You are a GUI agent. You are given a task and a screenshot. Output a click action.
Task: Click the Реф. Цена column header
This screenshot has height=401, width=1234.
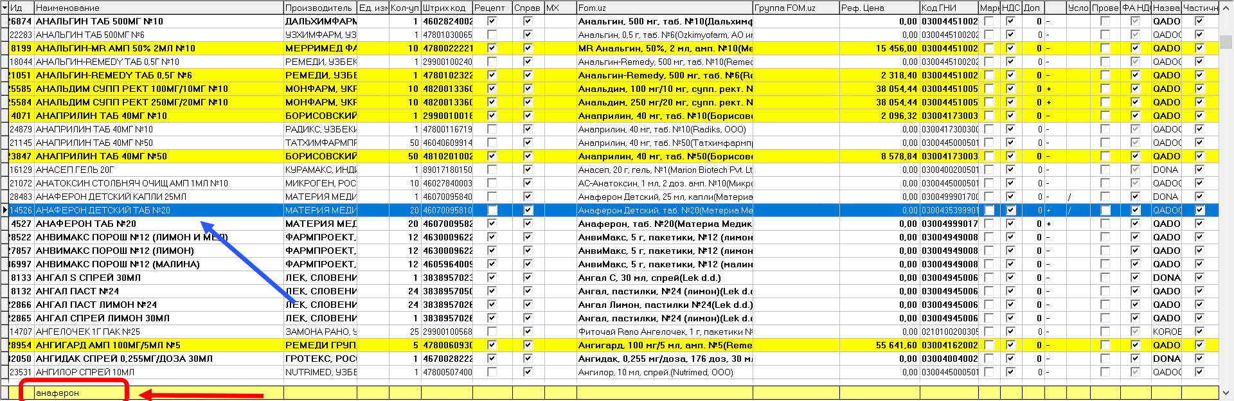point(879,8)
